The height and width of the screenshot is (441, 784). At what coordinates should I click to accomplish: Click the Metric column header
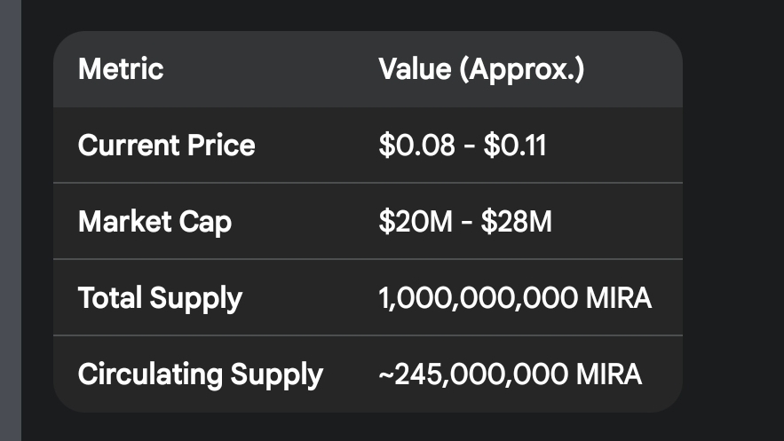(121, 69)
